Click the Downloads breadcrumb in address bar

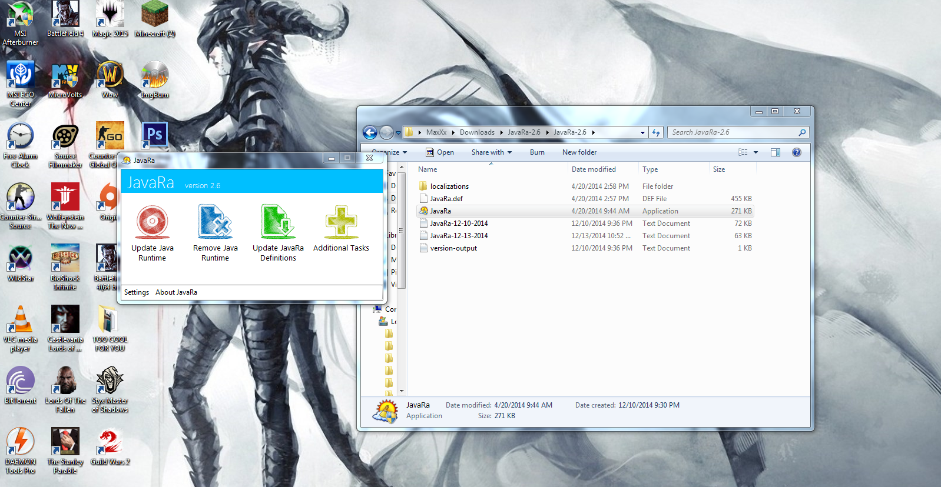point(477,133)
